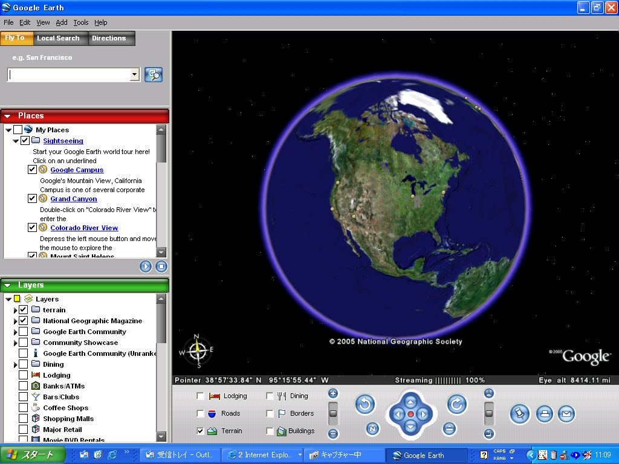Screen dimensions: 619x464
Task: Rotate the view counter-clockwise
Action: (365, 404)
